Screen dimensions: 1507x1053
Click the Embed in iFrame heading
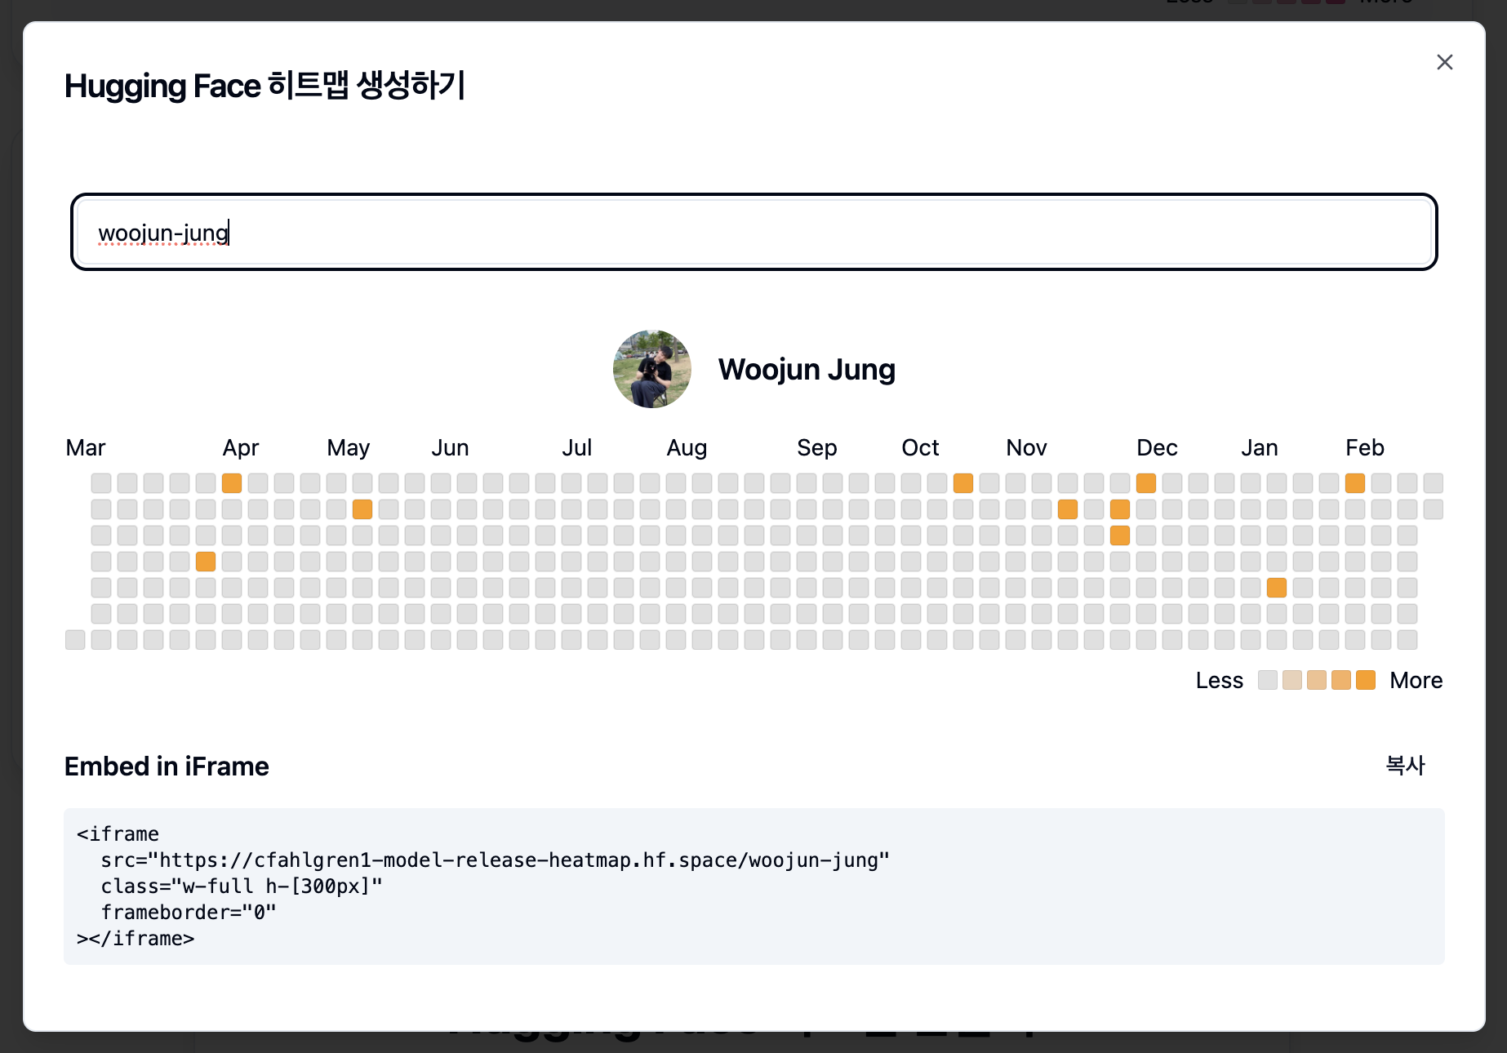point(167,766)
